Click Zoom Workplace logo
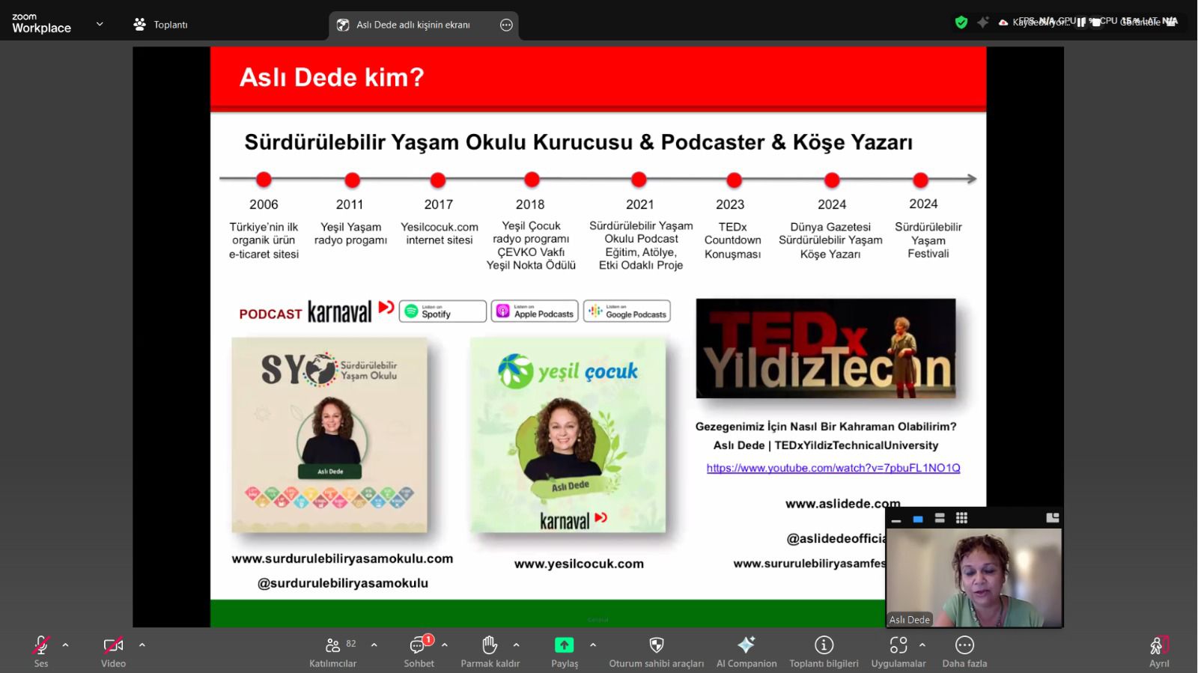1198x673 pixels. pyautogui.click(x=41, y=23)
